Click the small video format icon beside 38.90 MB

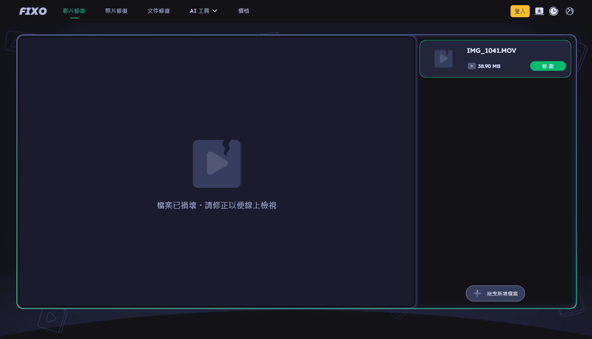472,66
